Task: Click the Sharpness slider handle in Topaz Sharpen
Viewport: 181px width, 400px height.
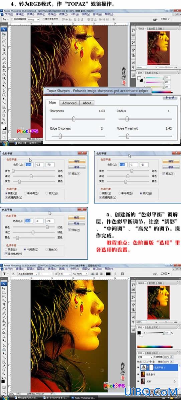Action: tap(73, 119)
